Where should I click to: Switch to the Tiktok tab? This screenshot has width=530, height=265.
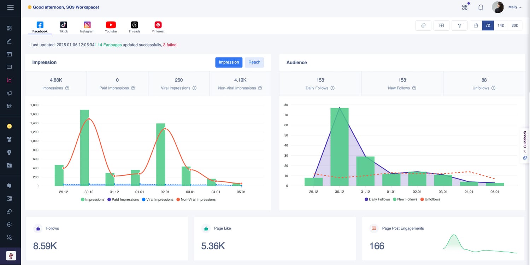coord(64,27)
